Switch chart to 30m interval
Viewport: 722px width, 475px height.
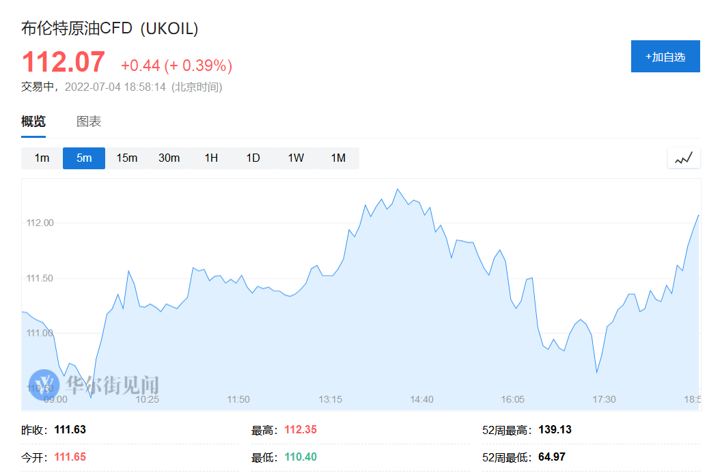click(169, 158)
